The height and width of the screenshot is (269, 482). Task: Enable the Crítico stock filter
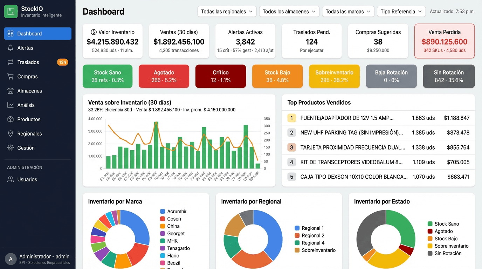[220, 76]
